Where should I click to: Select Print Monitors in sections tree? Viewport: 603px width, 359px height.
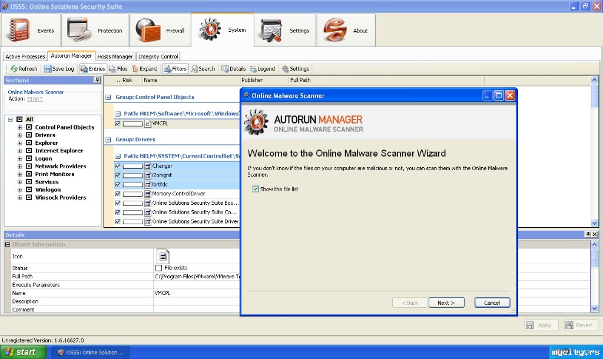55,174
